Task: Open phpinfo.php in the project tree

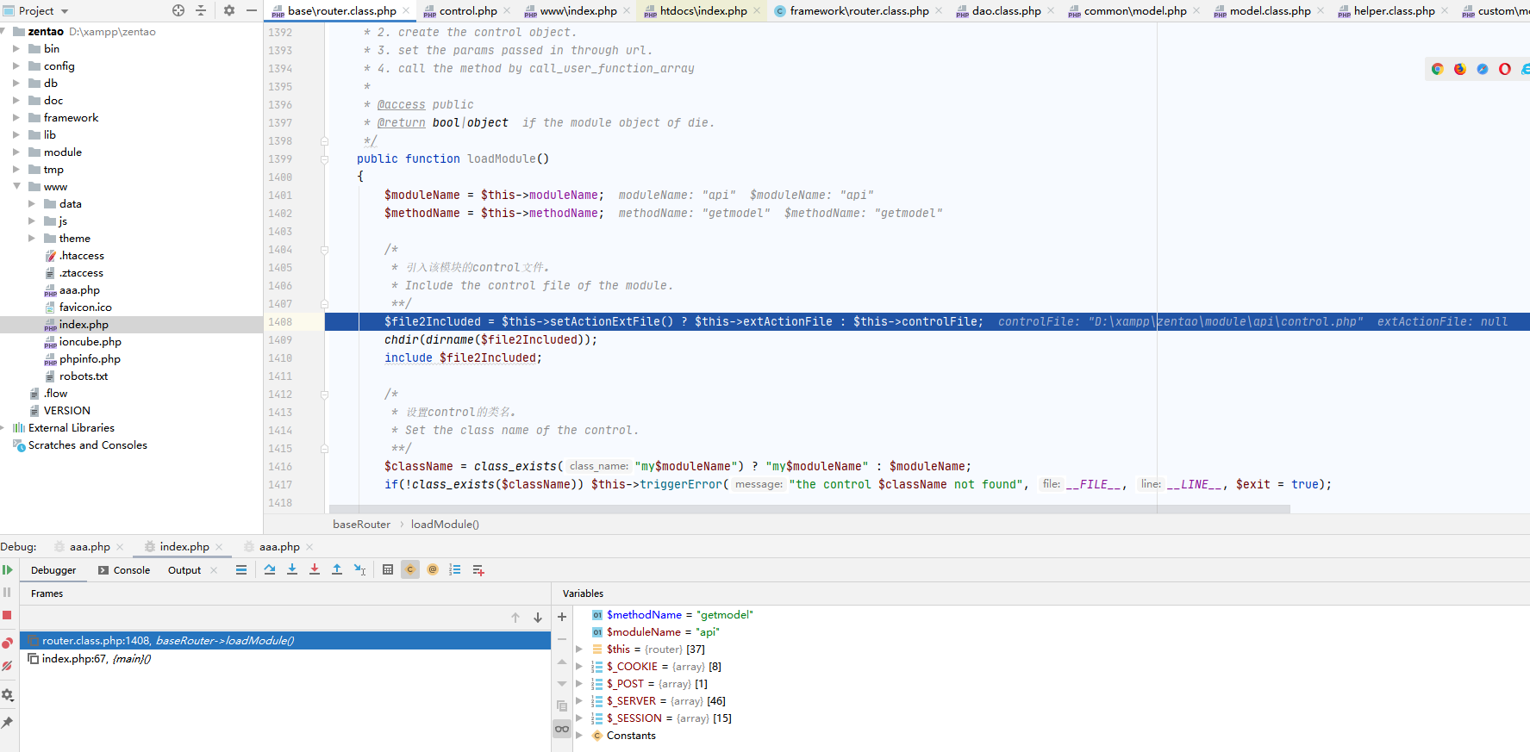Action: coord(90,359)
